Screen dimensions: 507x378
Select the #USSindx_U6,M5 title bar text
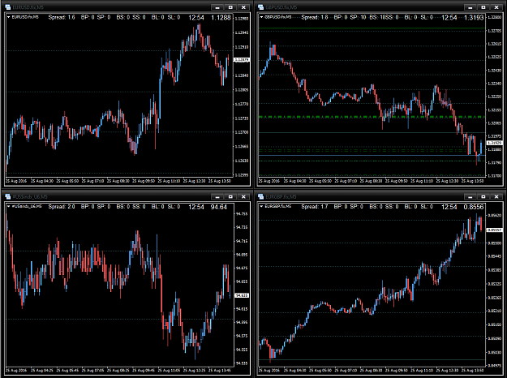coord(30,196)
